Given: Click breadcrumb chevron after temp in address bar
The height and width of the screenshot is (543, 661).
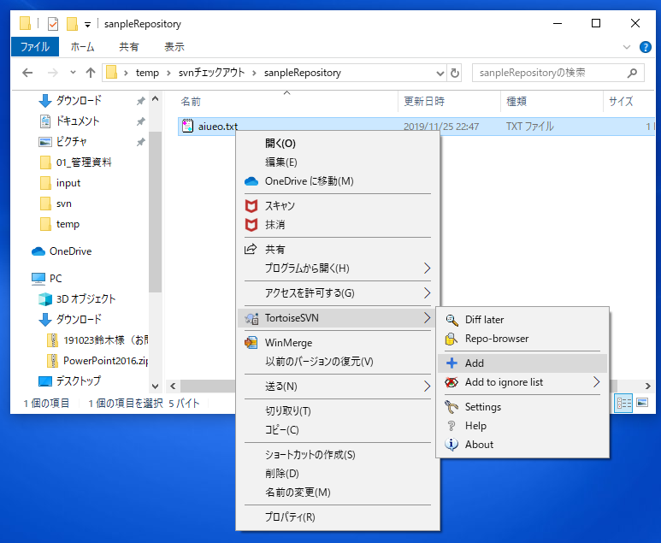Looking at the screenshot, I should 168,73.
